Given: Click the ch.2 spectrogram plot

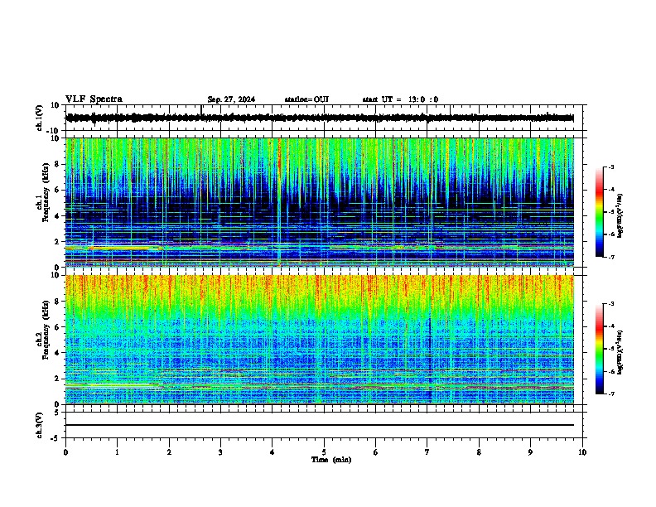Looking at the screenshot, I should click(320, 340).
